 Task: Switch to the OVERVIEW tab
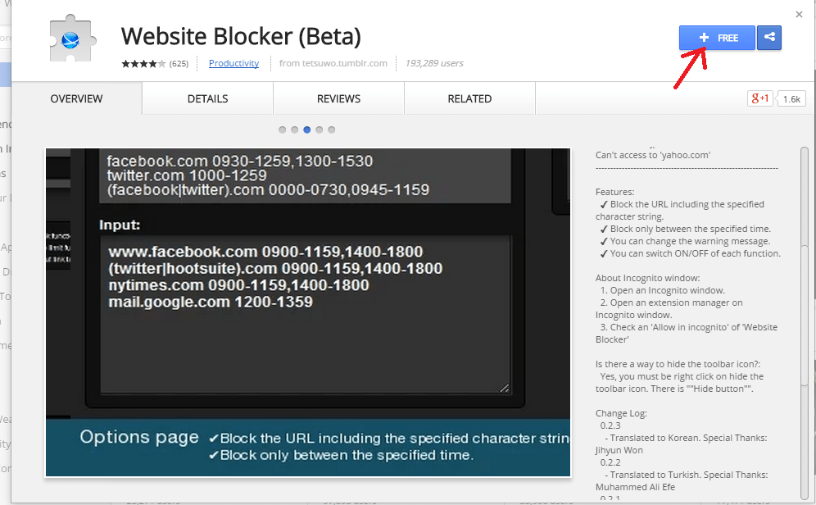(x=76, y=98)
